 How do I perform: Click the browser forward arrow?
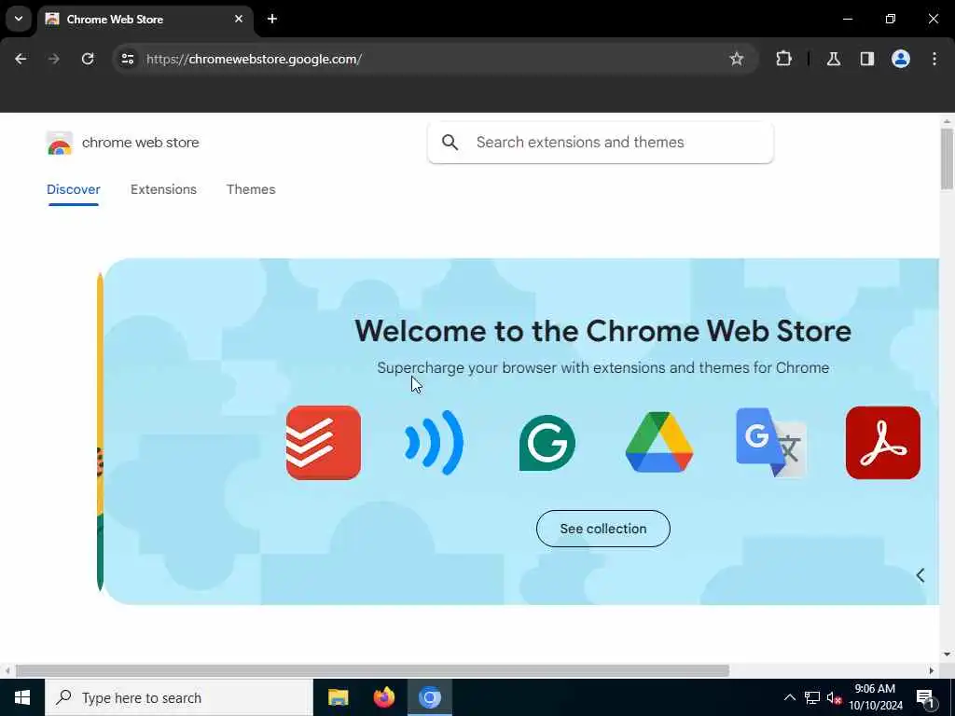coord(53,59)
